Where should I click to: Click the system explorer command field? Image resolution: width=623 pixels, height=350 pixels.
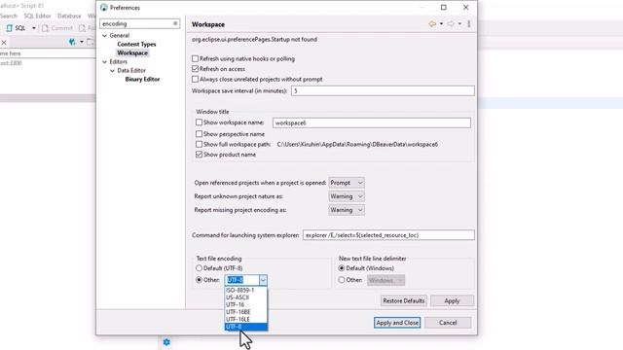[388, 235]
